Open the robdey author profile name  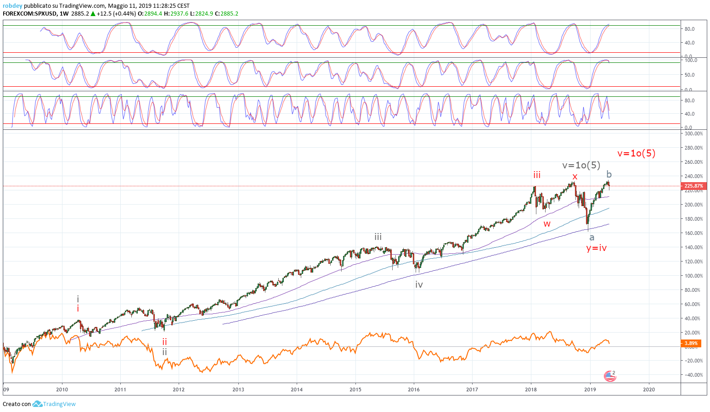click(x=12, y=6)
